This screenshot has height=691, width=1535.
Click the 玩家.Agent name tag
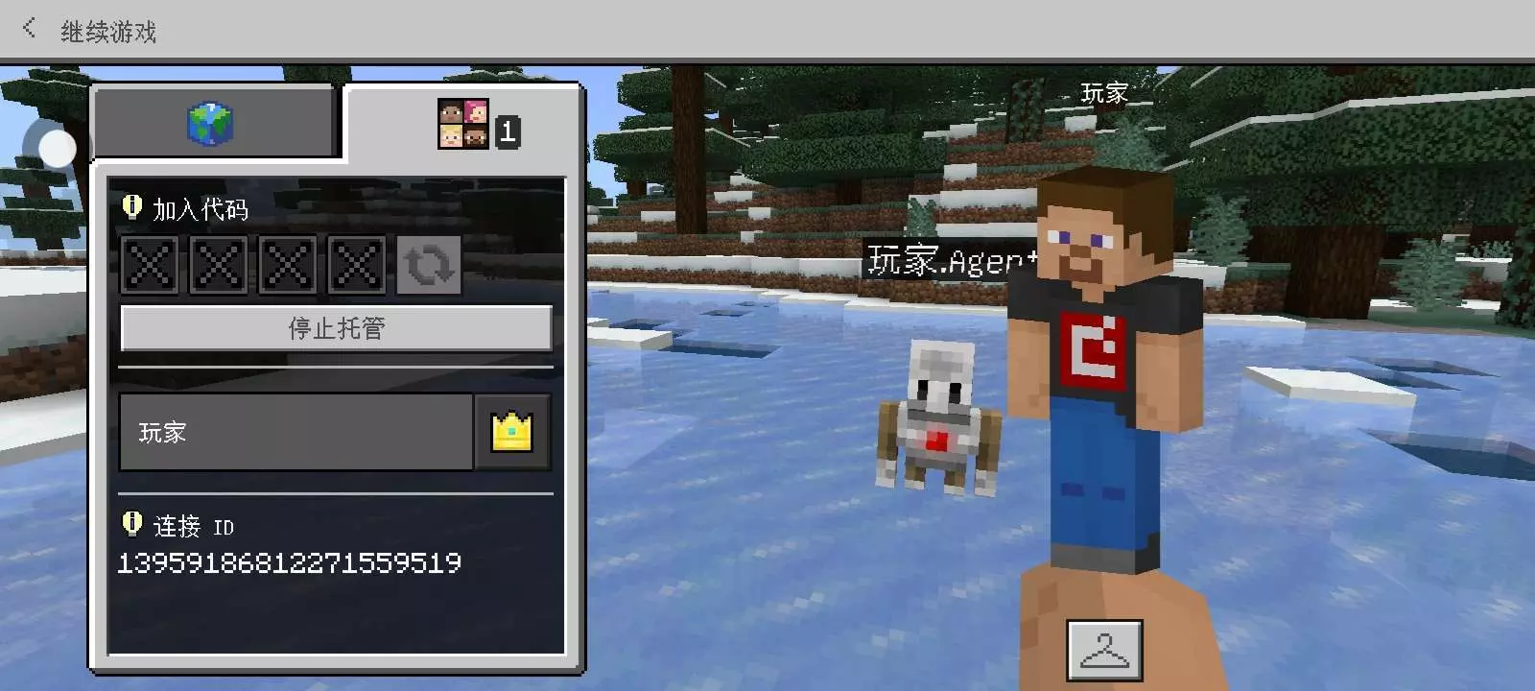point(952,260)
